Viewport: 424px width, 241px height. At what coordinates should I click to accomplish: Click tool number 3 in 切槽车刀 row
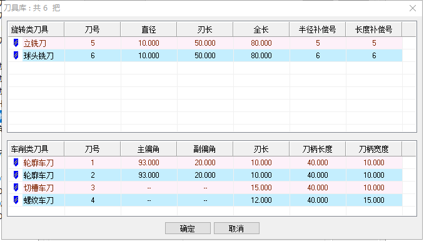coord(93,188)
